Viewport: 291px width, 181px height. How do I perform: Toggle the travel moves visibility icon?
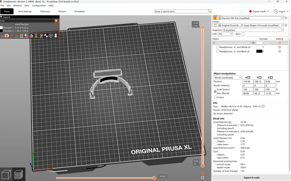2,36
